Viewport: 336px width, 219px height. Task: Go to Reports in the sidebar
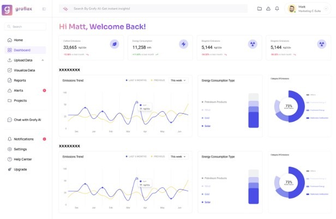point(20,80)
